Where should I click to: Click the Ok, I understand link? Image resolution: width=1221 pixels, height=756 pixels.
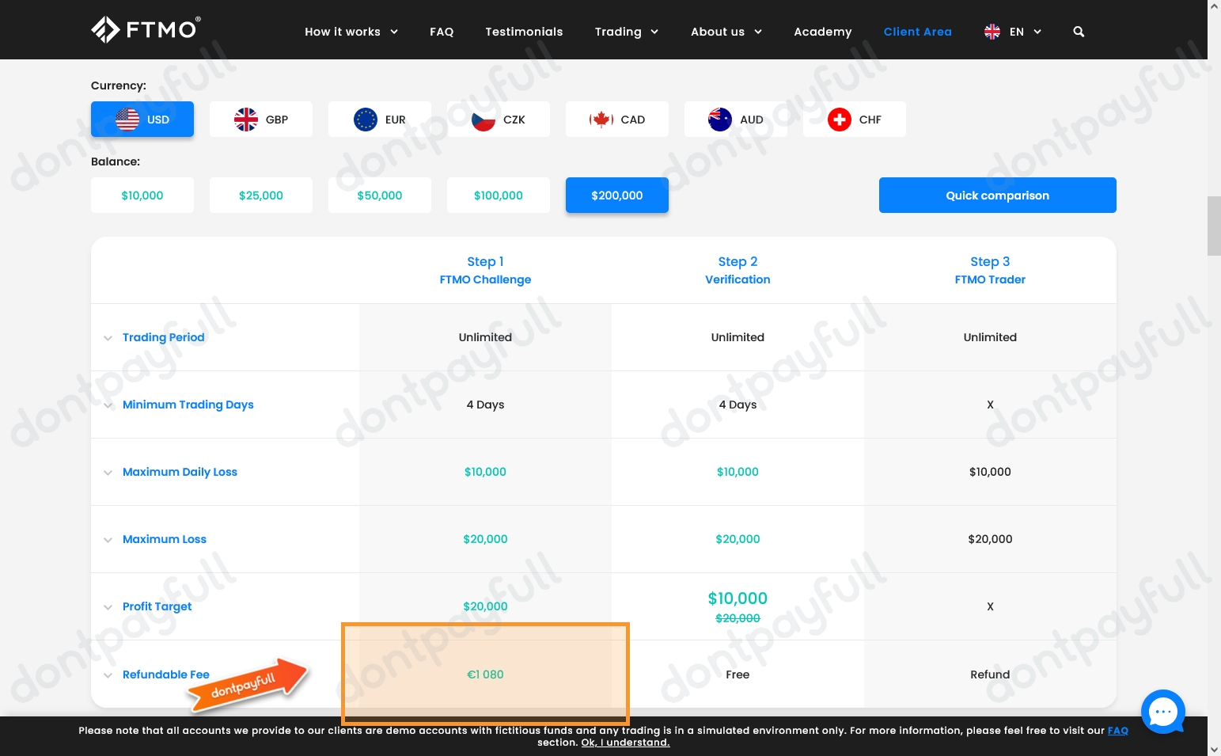tap(625, 743)
